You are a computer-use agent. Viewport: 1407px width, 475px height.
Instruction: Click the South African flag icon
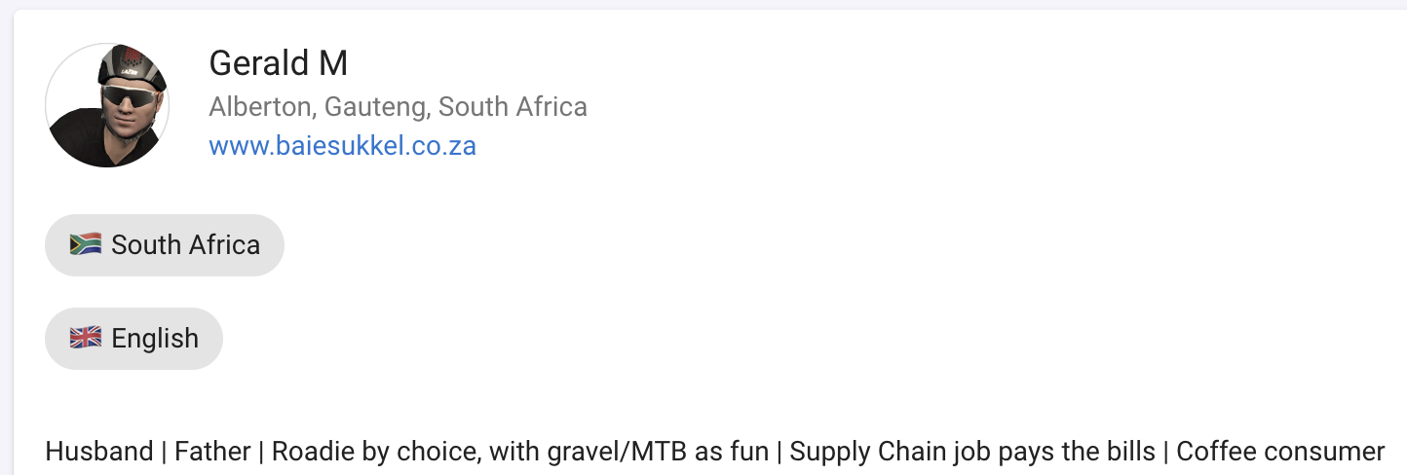[86, 244]
